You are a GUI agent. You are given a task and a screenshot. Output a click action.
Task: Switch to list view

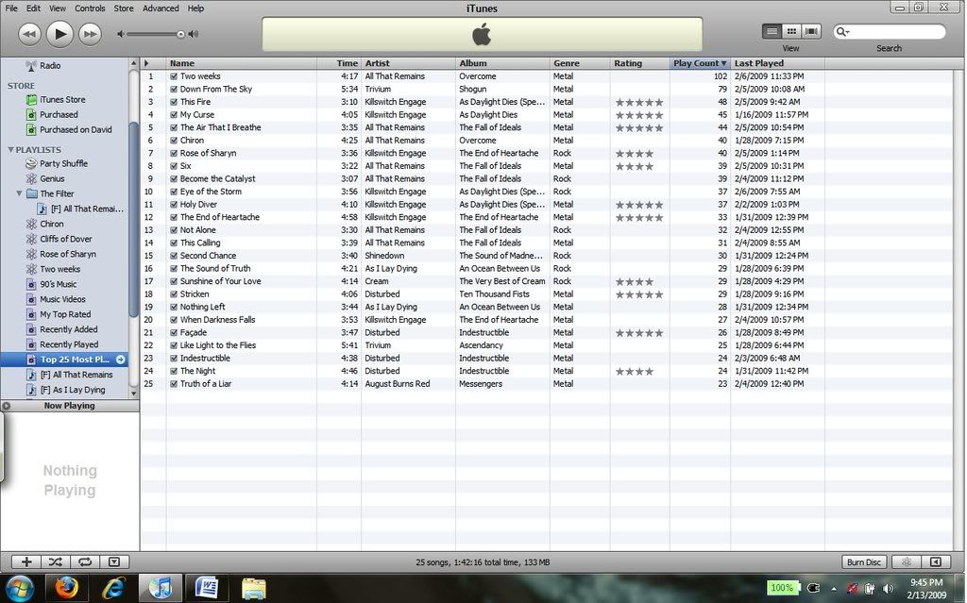(x=772, y=31)
